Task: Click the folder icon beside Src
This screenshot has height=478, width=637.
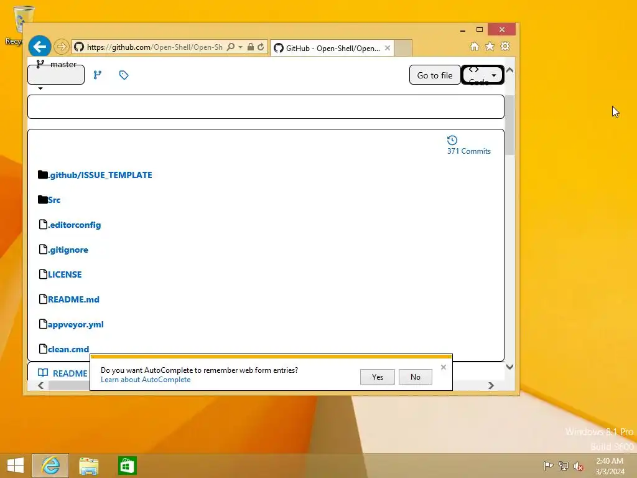Action: pos(43,200)
